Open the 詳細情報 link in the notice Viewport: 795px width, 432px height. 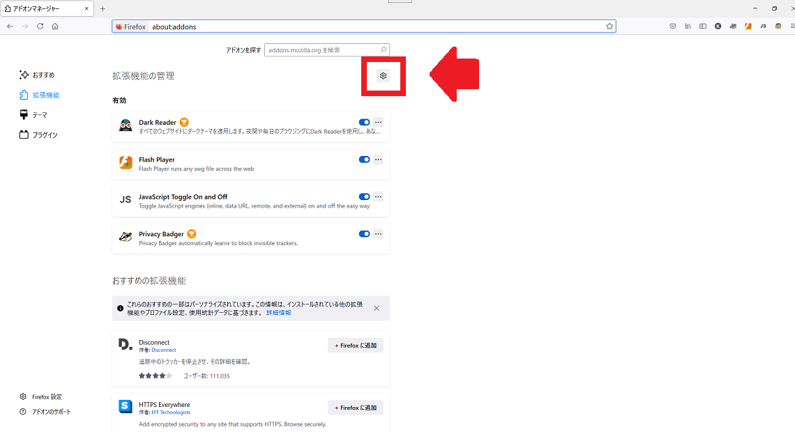click(x=278, y=312)
